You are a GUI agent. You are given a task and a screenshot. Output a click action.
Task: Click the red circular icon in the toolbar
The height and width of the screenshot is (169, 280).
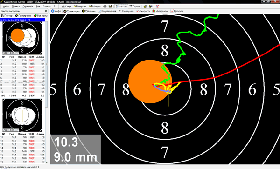tap(157, 6)
